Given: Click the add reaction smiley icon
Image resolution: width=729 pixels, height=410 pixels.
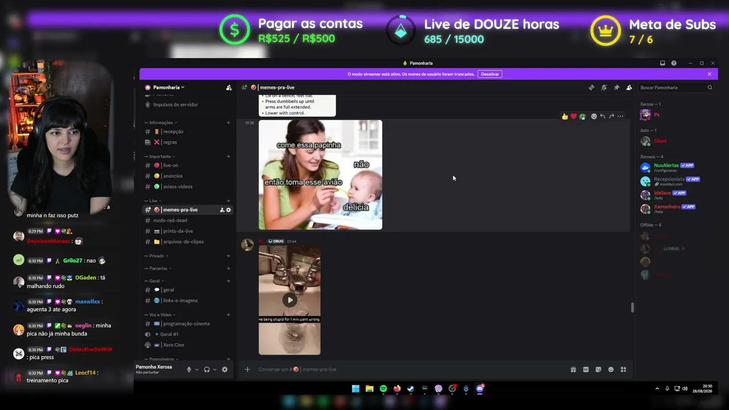Looking at the screenshot, I should pyautogui.click(x=594, y=116).
